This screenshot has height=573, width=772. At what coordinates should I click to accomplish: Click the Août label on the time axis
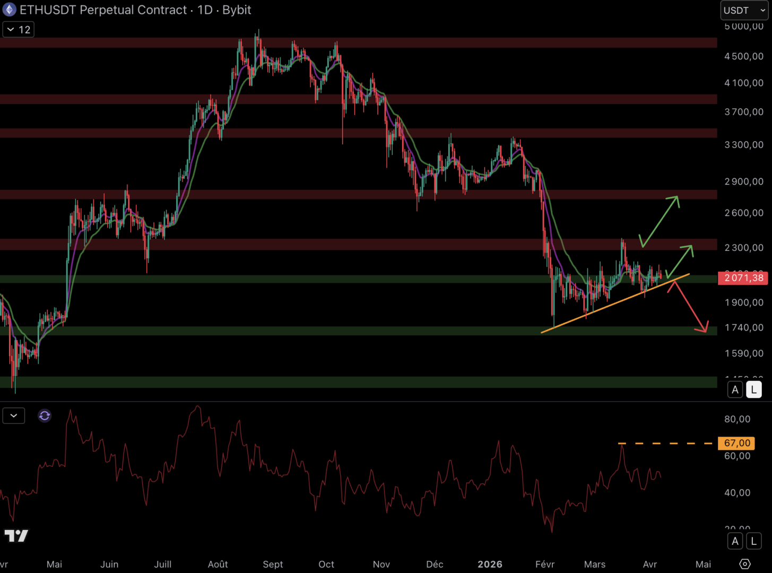pyautogui.click(x=218, y=564)
